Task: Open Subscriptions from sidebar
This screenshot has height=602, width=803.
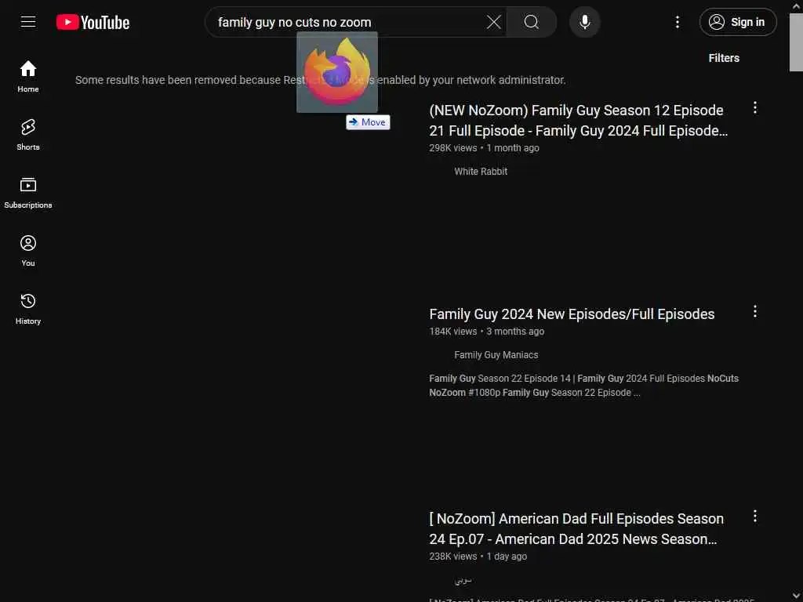Action: tap(28, 193)
